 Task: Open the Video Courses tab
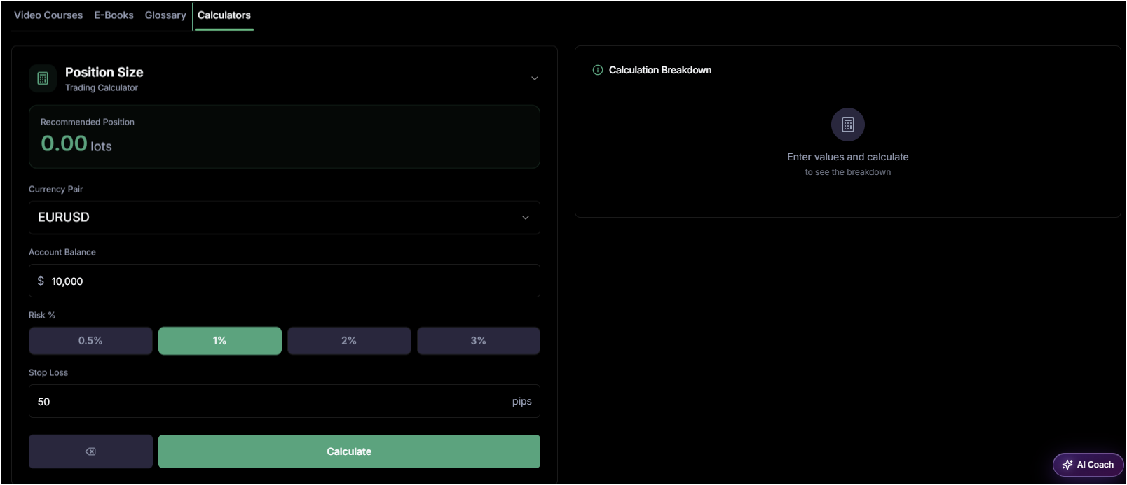point(48,15)
